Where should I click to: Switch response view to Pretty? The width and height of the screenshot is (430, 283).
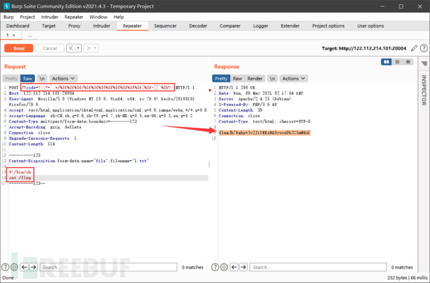[221, 79]
